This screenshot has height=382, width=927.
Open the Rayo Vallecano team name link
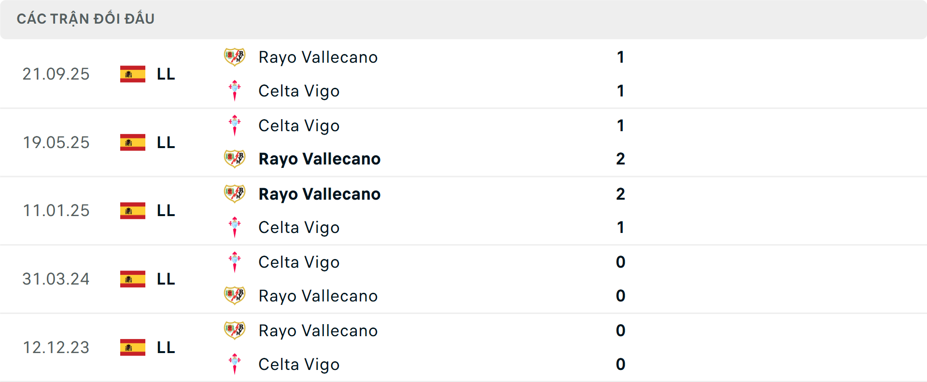pos(318,56)
